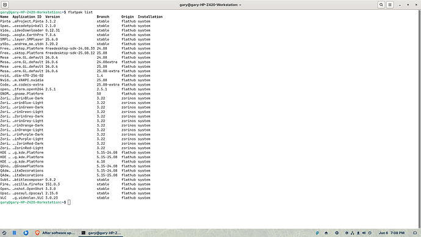Click the '…dia-470-256-02' application ID
The height and width of the screenshot is (237, 421).
[x=27, y=76]
